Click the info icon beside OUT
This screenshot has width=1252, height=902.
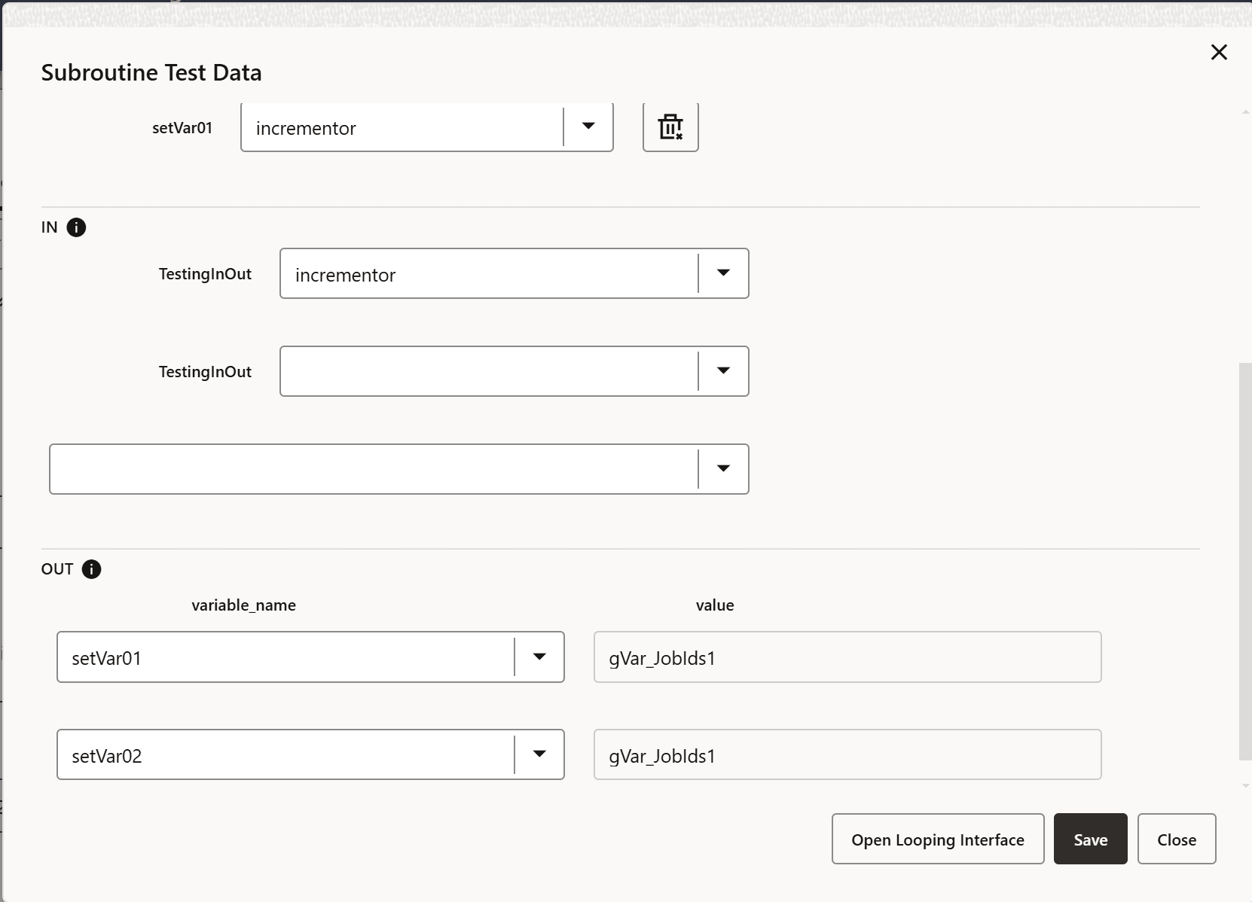click(x=91, y=570)
